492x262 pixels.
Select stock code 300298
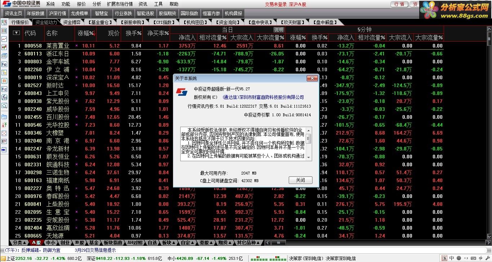[x=33, y=172]
